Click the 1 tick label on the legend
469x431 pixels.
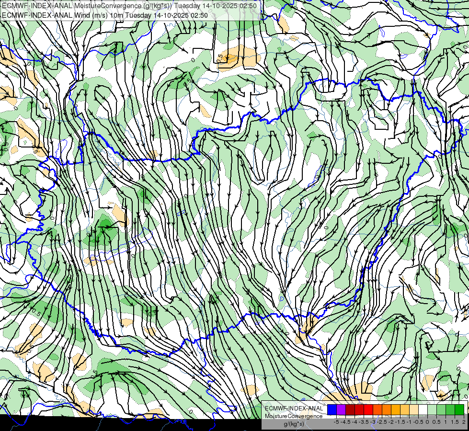click(446, 422)
